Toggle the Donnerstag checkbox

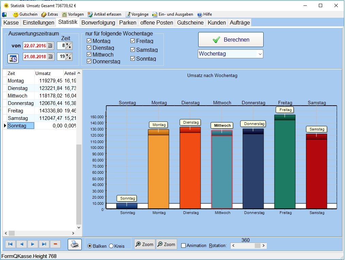pyautogui.click(x=89, y=61)
